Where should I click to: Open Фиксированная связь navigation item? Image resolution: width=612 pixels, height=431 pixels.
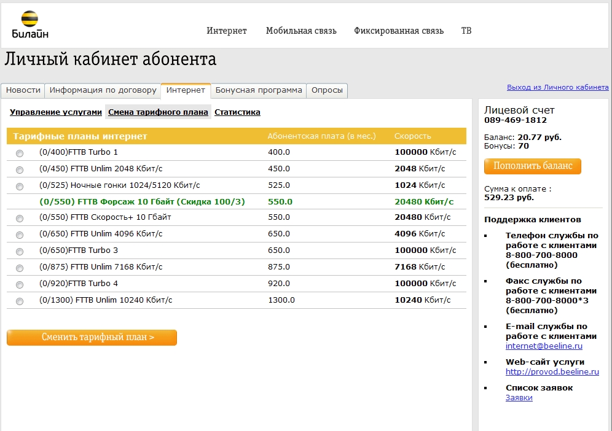399,31
